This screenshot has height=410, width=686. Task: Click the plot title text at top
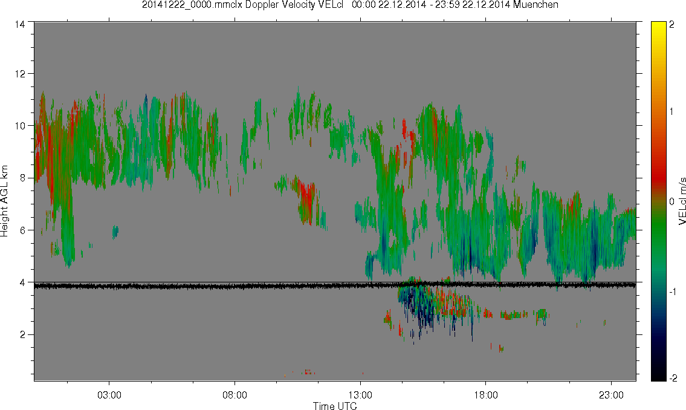point(350,5)
